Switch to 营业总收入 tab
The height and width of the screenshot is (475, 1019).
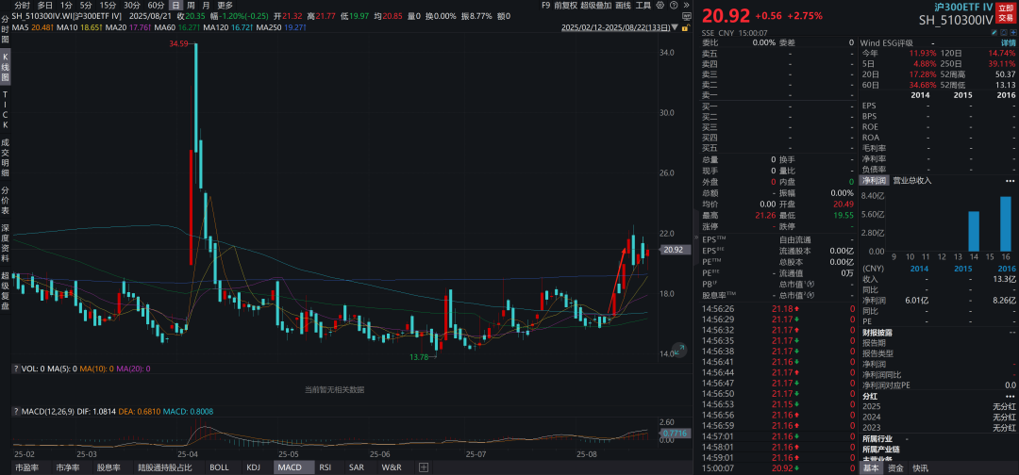911,180
